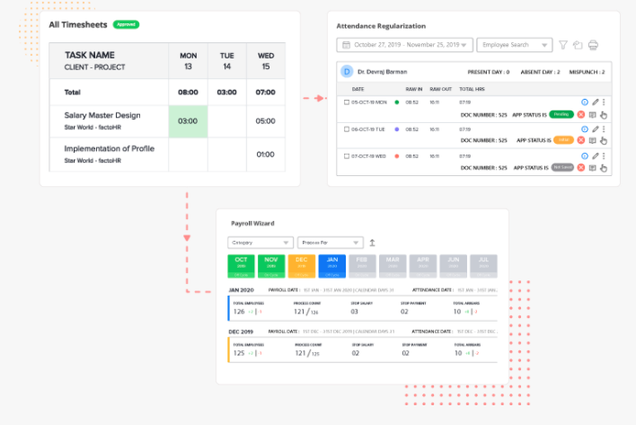Click the MISPUNCH : 2 summary label
This screenshot has width=636, height=425.
pos(587,72)
